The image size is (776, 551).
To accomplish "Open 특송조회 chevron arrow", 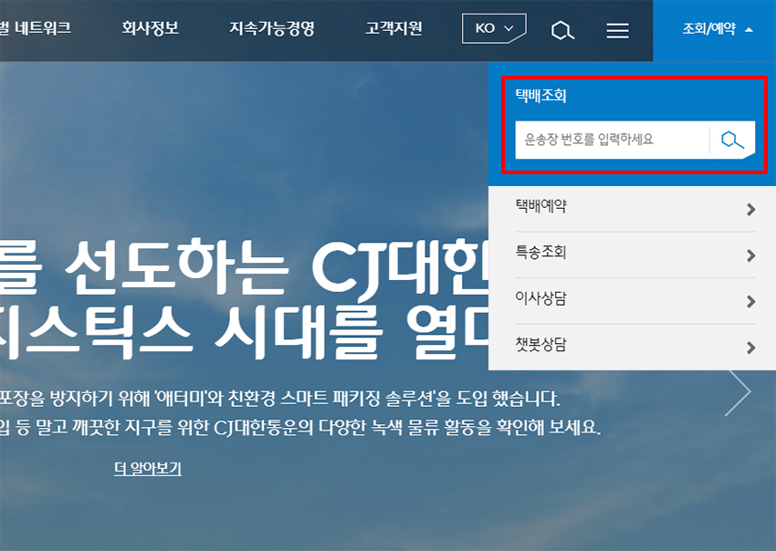I will 750,255.
